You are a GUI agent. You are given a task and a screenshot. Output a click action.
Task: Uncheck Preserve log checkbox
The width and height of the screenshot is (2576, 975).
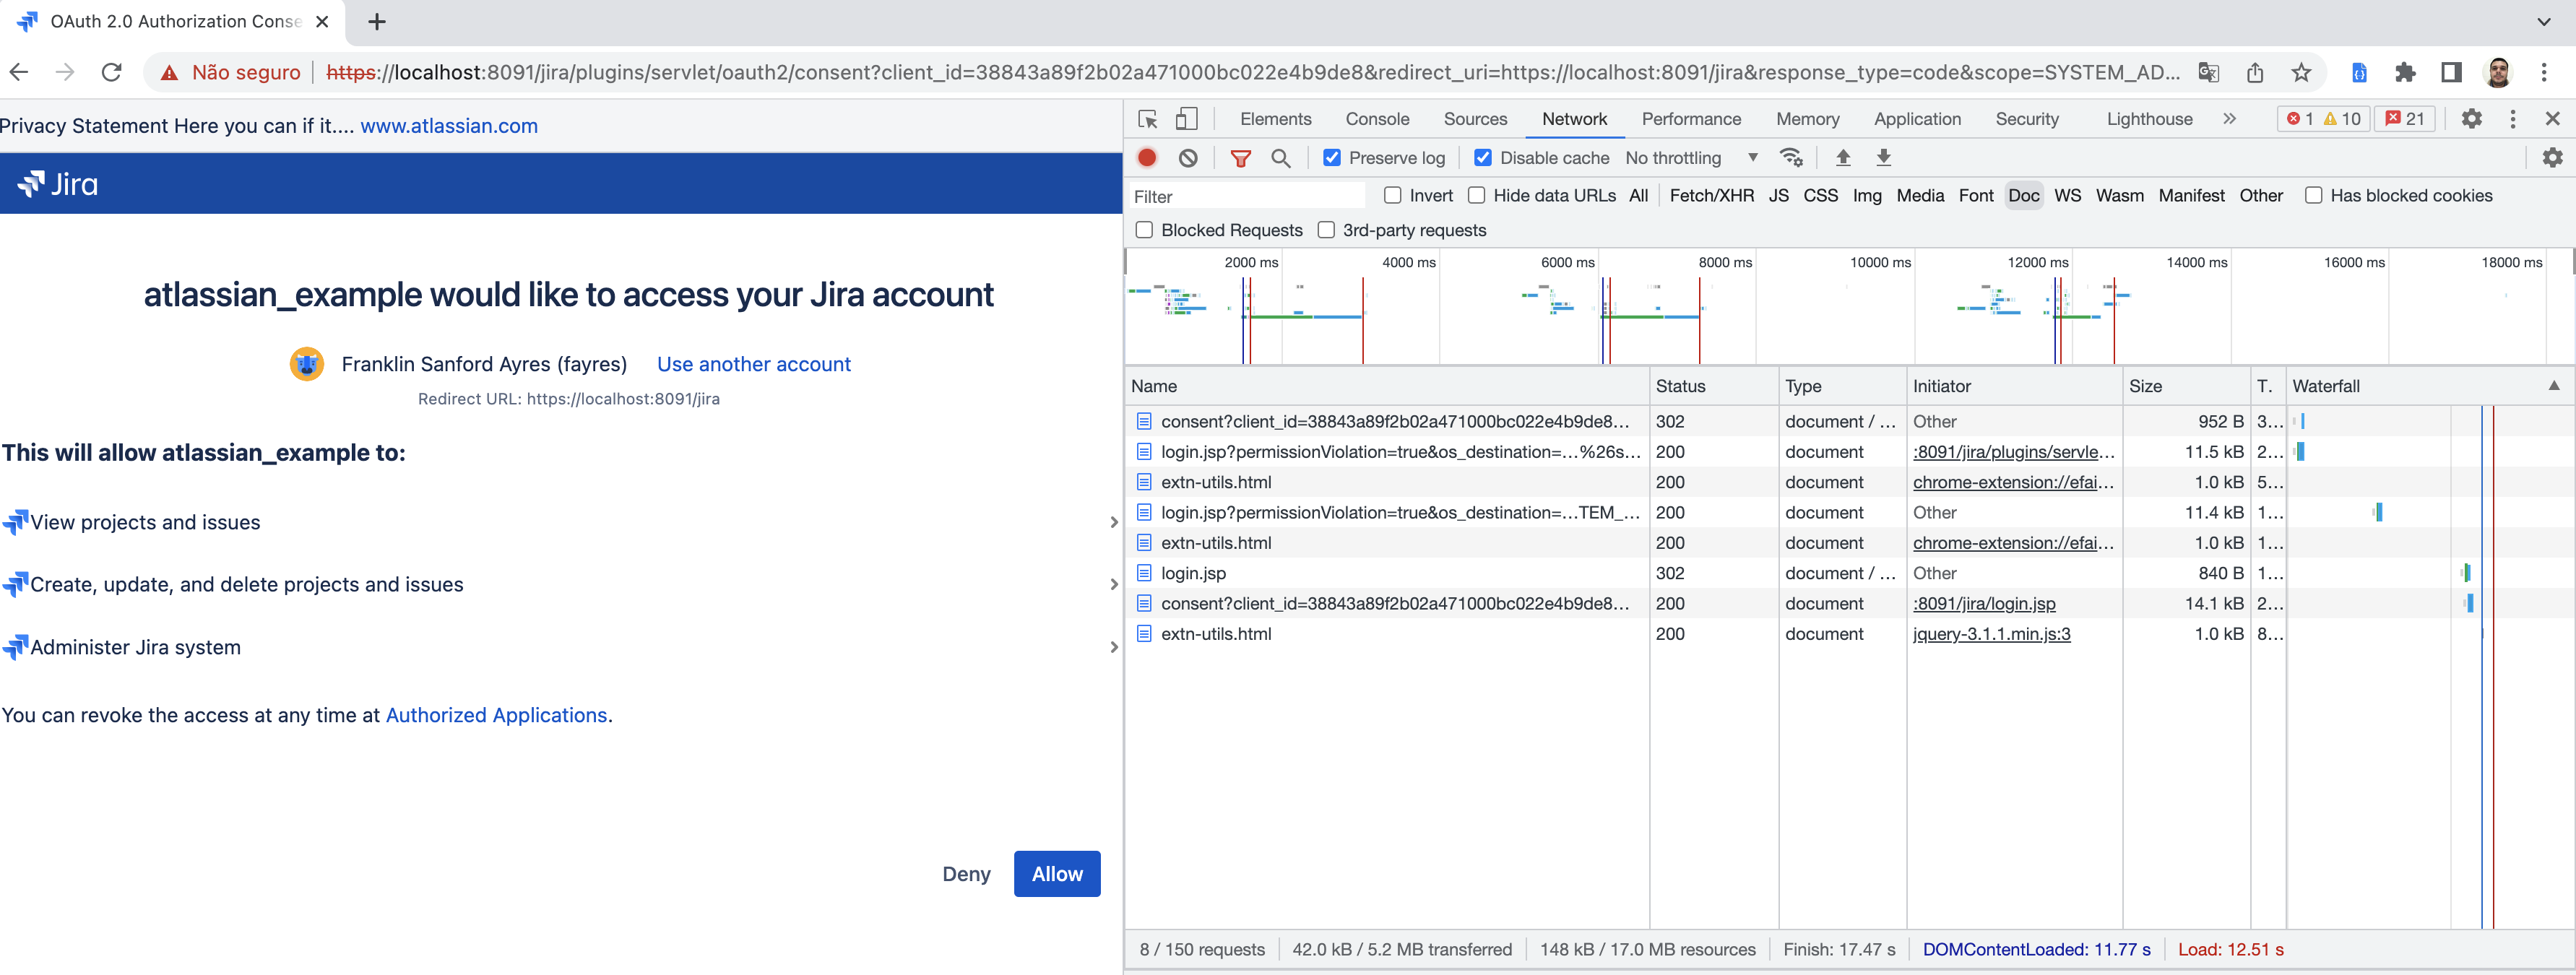point(1332,158)
